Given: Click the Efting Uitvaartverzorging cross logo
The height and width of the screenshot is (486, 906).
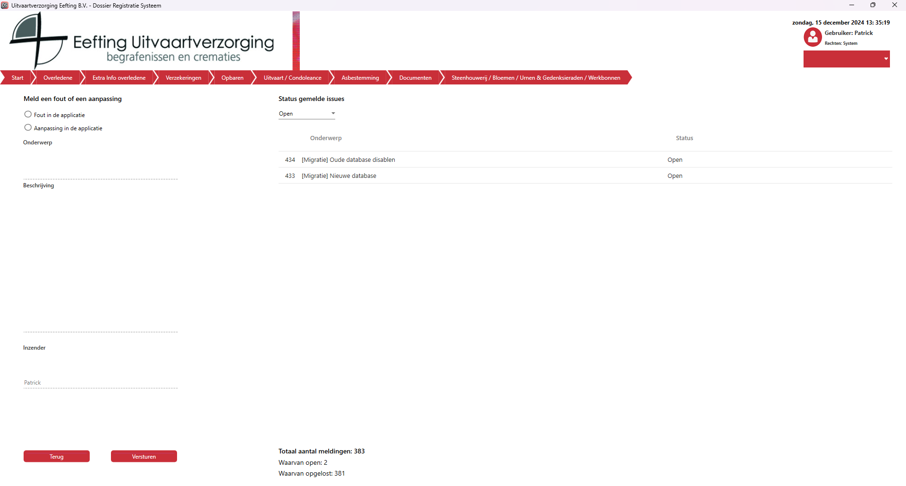Looking at the screenshot, I should point(38,41).
